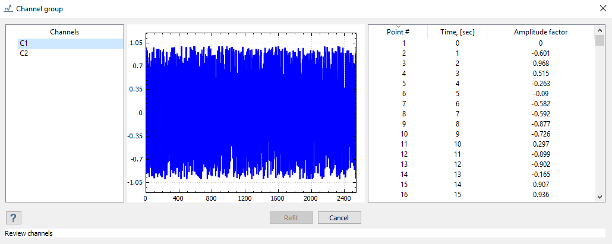Click amplitude value -0.601 cell
612x244 pixels.
[x=540, y=53]
